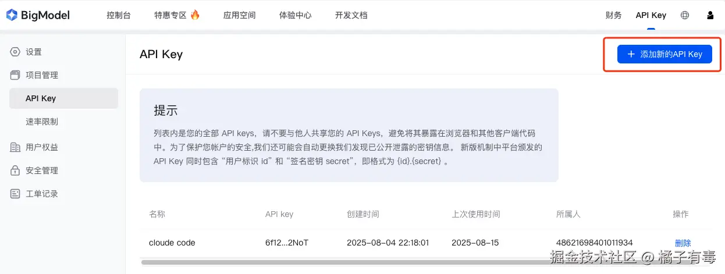Click the 名称 column header
Screen dimensions: 725x274
click(157, 214)
